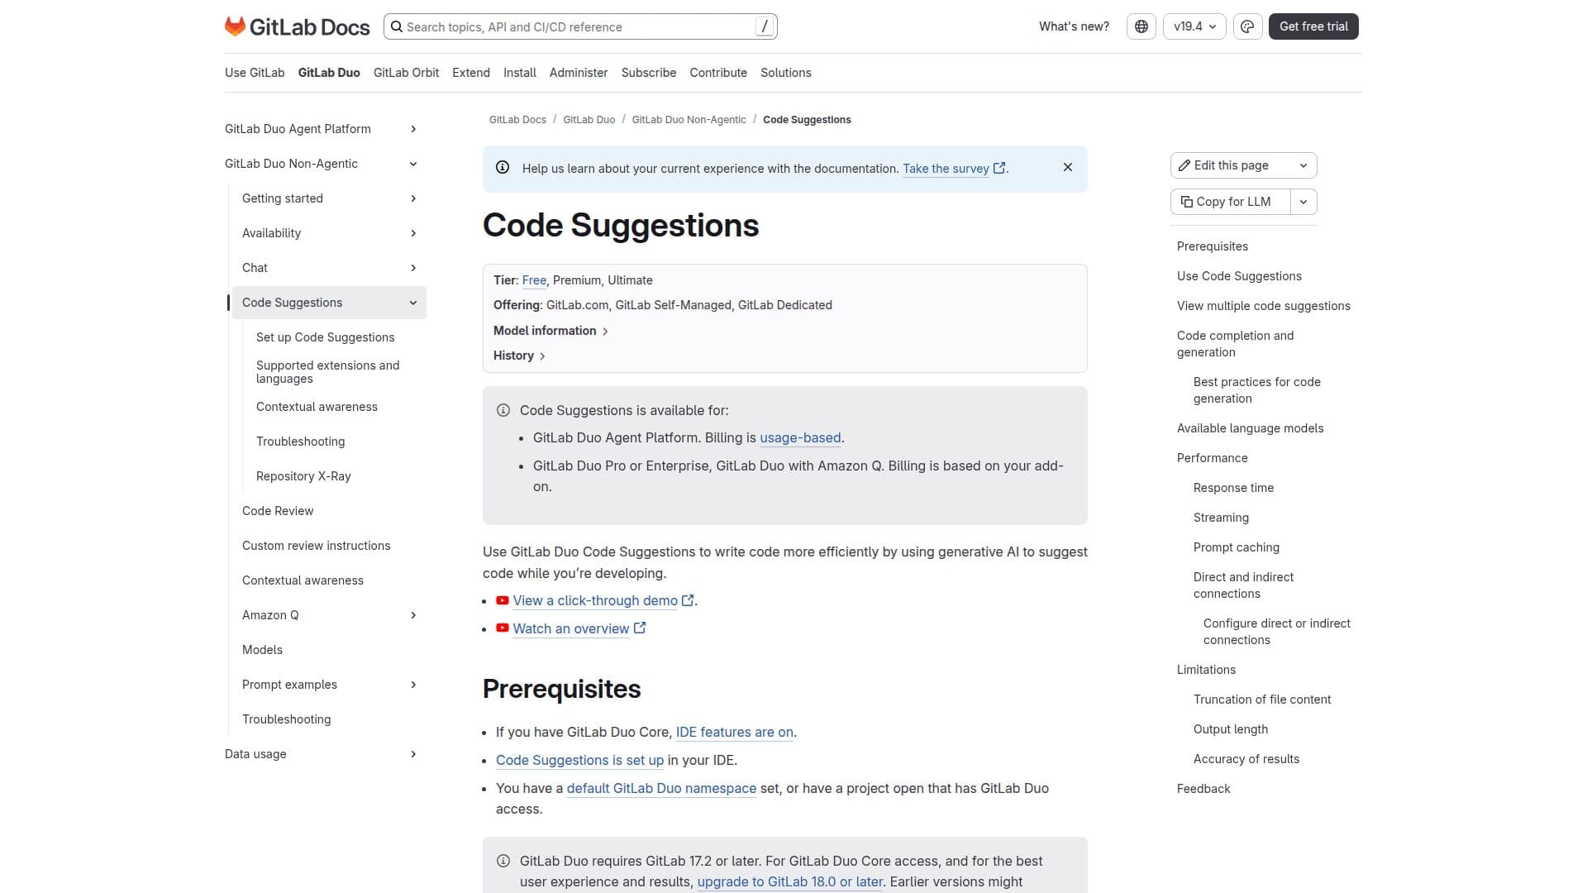Expand the Prompt examples chevron

pos(413,685)
